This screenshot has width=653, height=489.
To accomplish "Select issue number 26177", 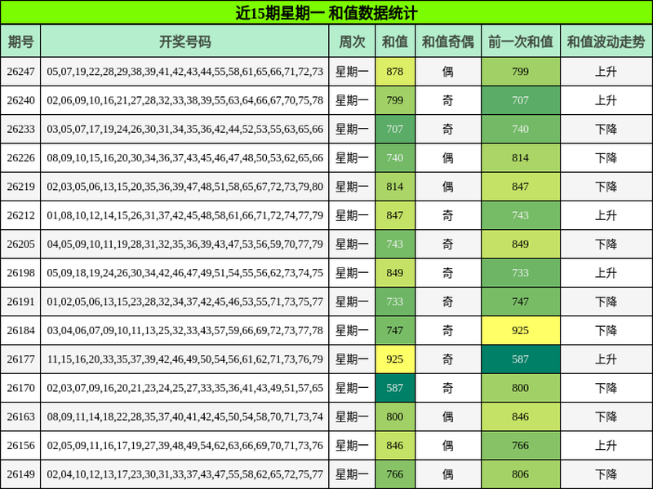I will (20, 359).
